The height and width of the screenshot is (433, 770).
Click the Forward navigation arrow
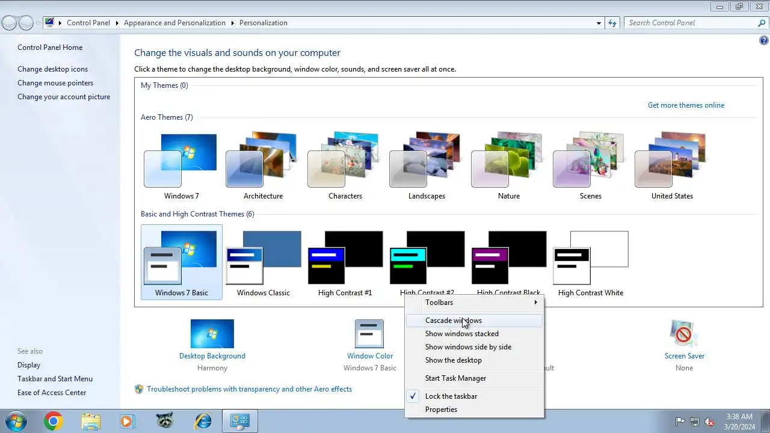[26, 23]
